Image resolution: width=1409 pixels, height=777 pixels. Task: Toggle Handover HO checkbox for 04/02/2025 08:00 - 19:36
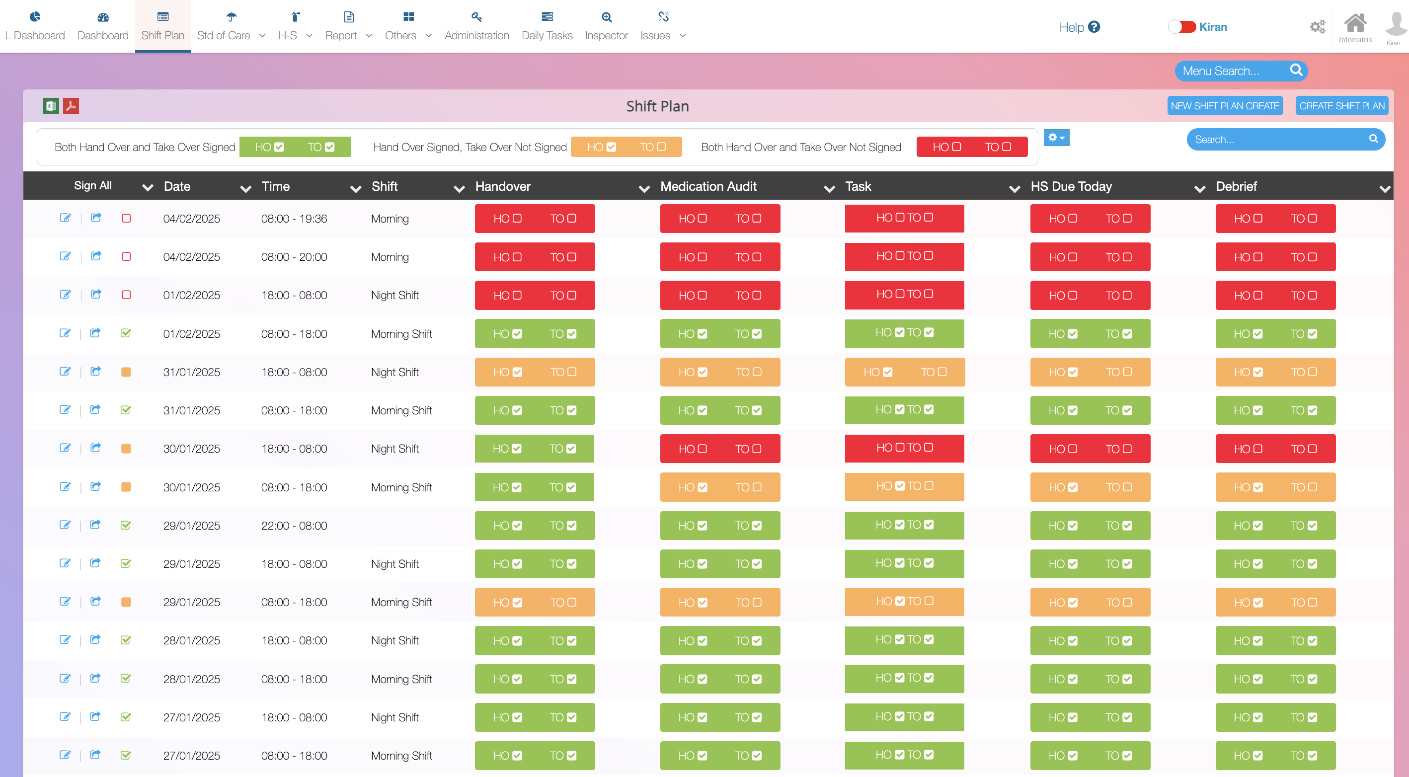(517, 218)
